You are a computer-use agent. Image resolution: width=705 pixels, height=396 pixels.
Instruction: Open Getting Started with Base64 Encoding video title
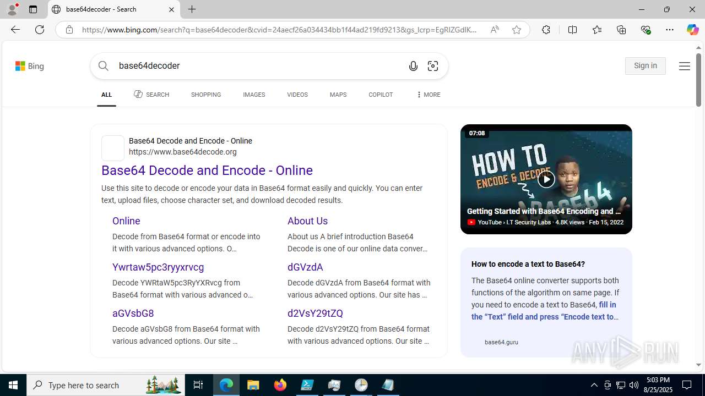[544, 211]
